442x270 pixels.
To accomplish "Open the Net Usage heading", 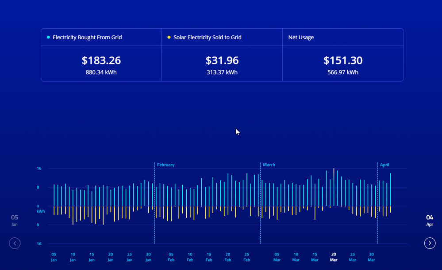I will point(301,37).
